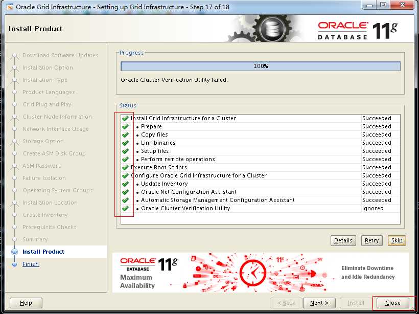Click the Details button
Image resolution: width=419 pixels, height=314 pixels.
(x=343, y=241)
